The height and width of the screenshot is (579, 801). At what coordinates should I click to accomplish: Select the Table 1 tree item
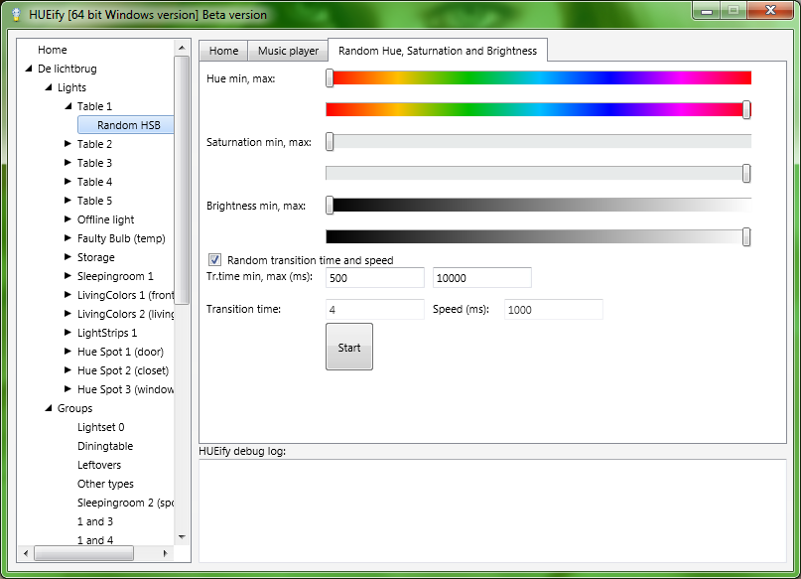pos(94,106)
